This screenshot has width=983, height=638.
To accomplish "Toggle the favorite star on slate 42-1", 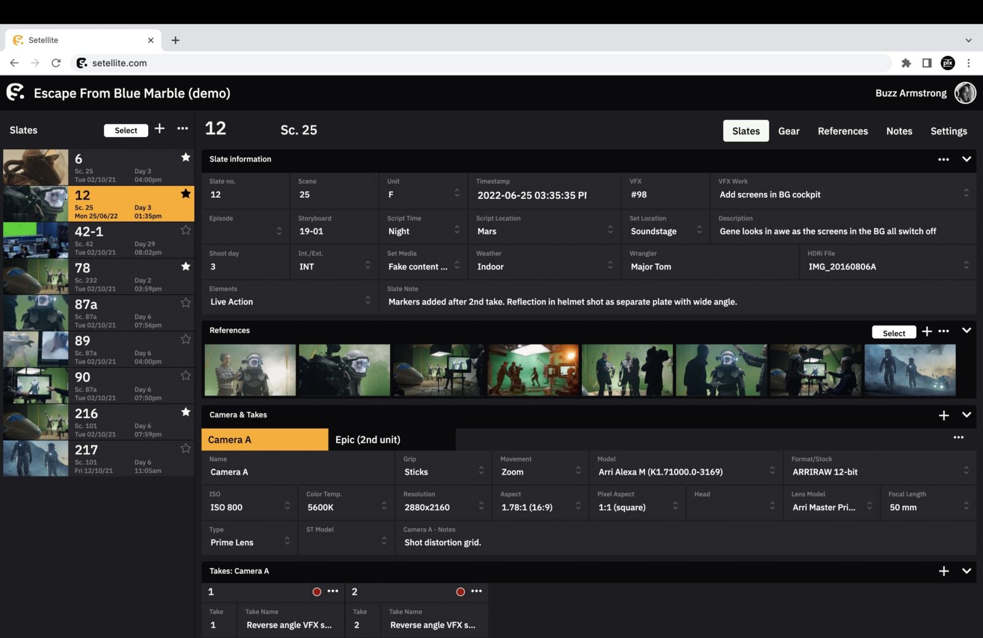I will [x=186, y=230].
